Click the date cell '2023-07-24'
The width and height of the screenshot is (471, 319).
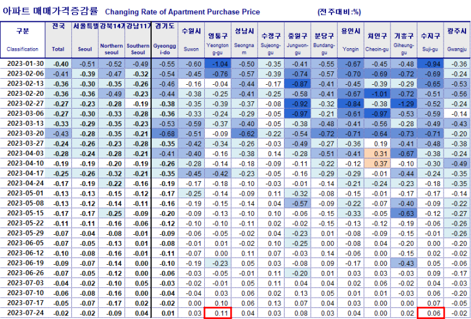(x=23, y=313)
